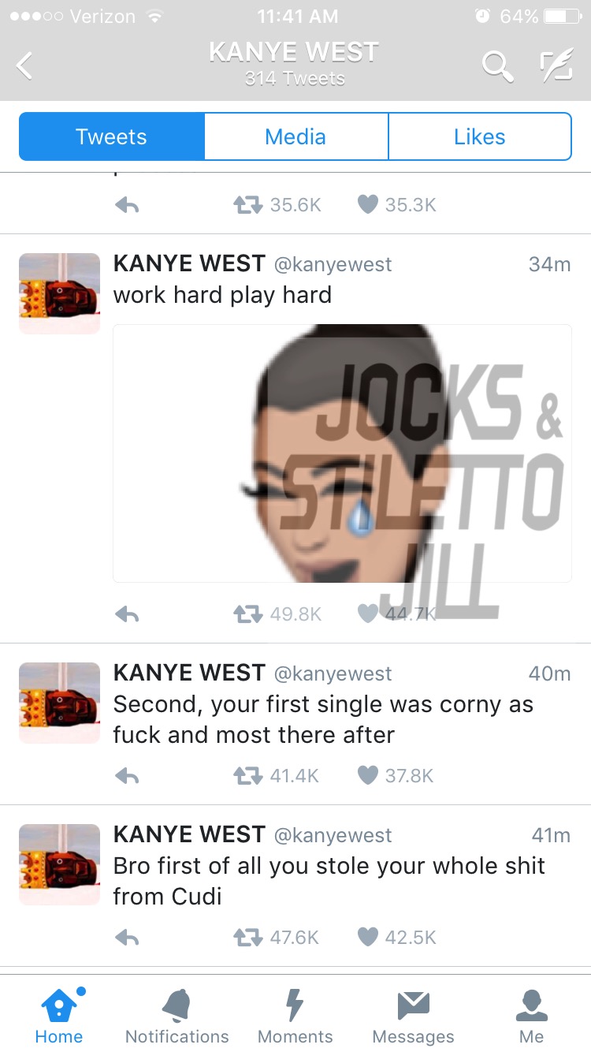Open the @kanyewest handle on 34m tweet

(333, 264)
